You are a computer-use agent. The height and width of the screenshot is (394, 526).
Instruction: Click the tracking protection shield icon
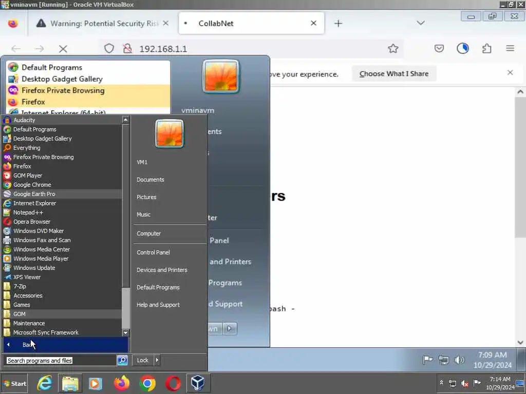tap(109, 49)
